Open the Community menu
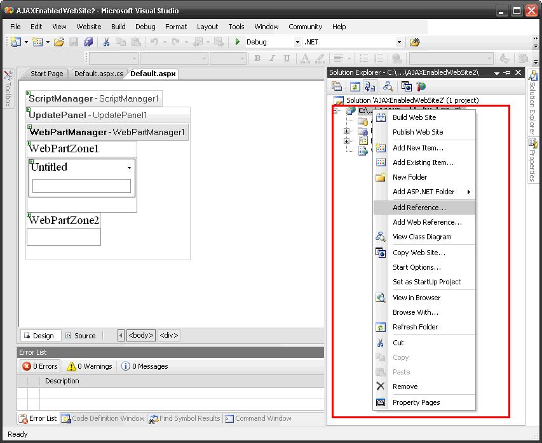Screen dimensions: 542x443 tap(305, 27)
